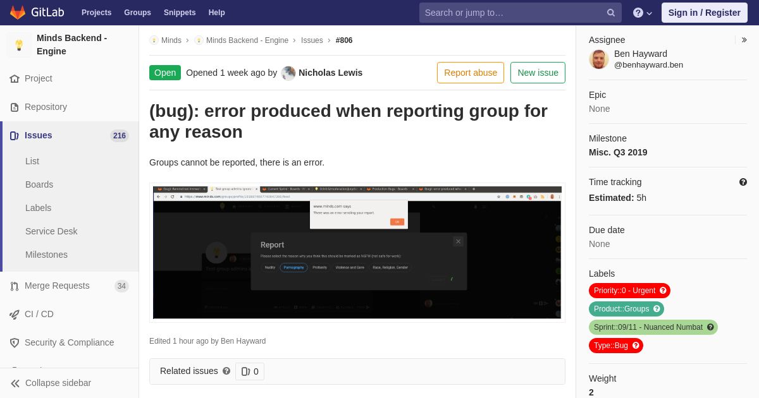The image size is (759, 398).
Task: Open the Groups menu
Action: point(137,13)
